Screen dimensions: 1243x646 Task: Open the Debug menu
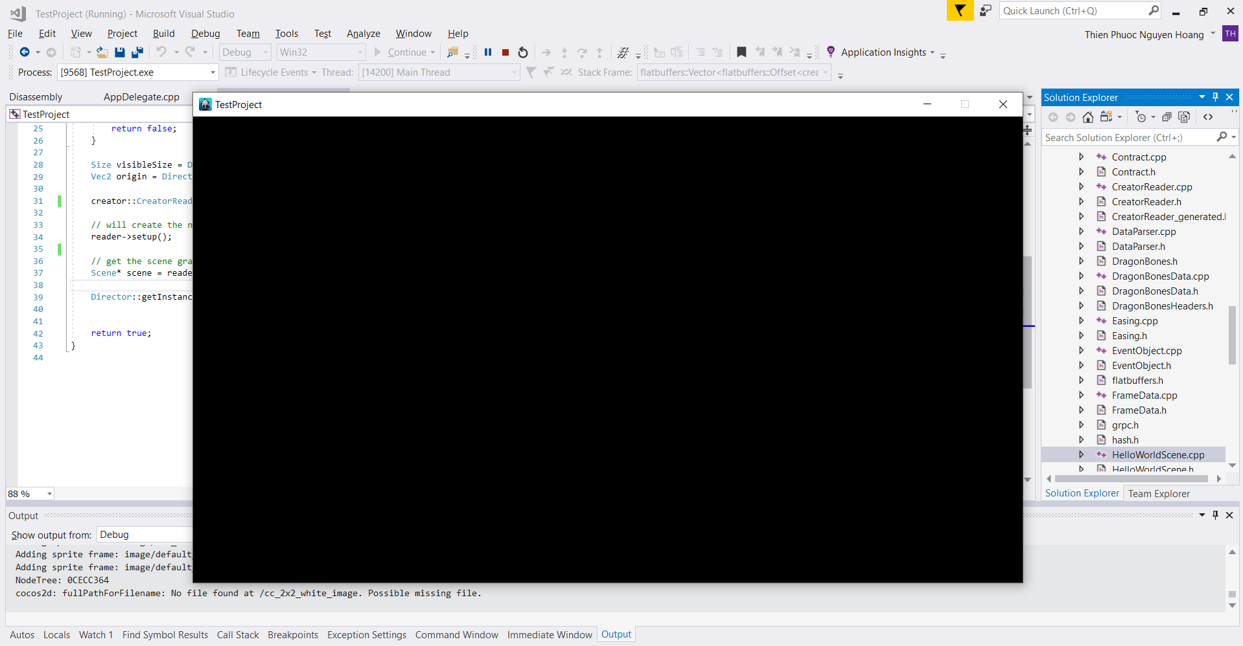[x=205, y=34]
